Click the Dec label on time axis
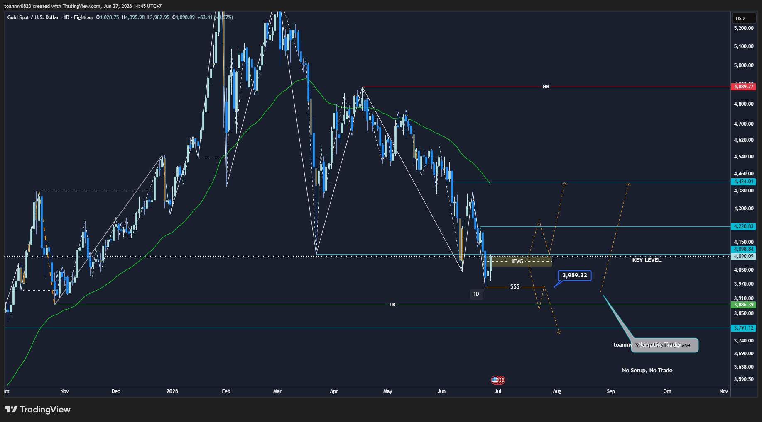The image size is (762, 422). click(x=116, y=391)
